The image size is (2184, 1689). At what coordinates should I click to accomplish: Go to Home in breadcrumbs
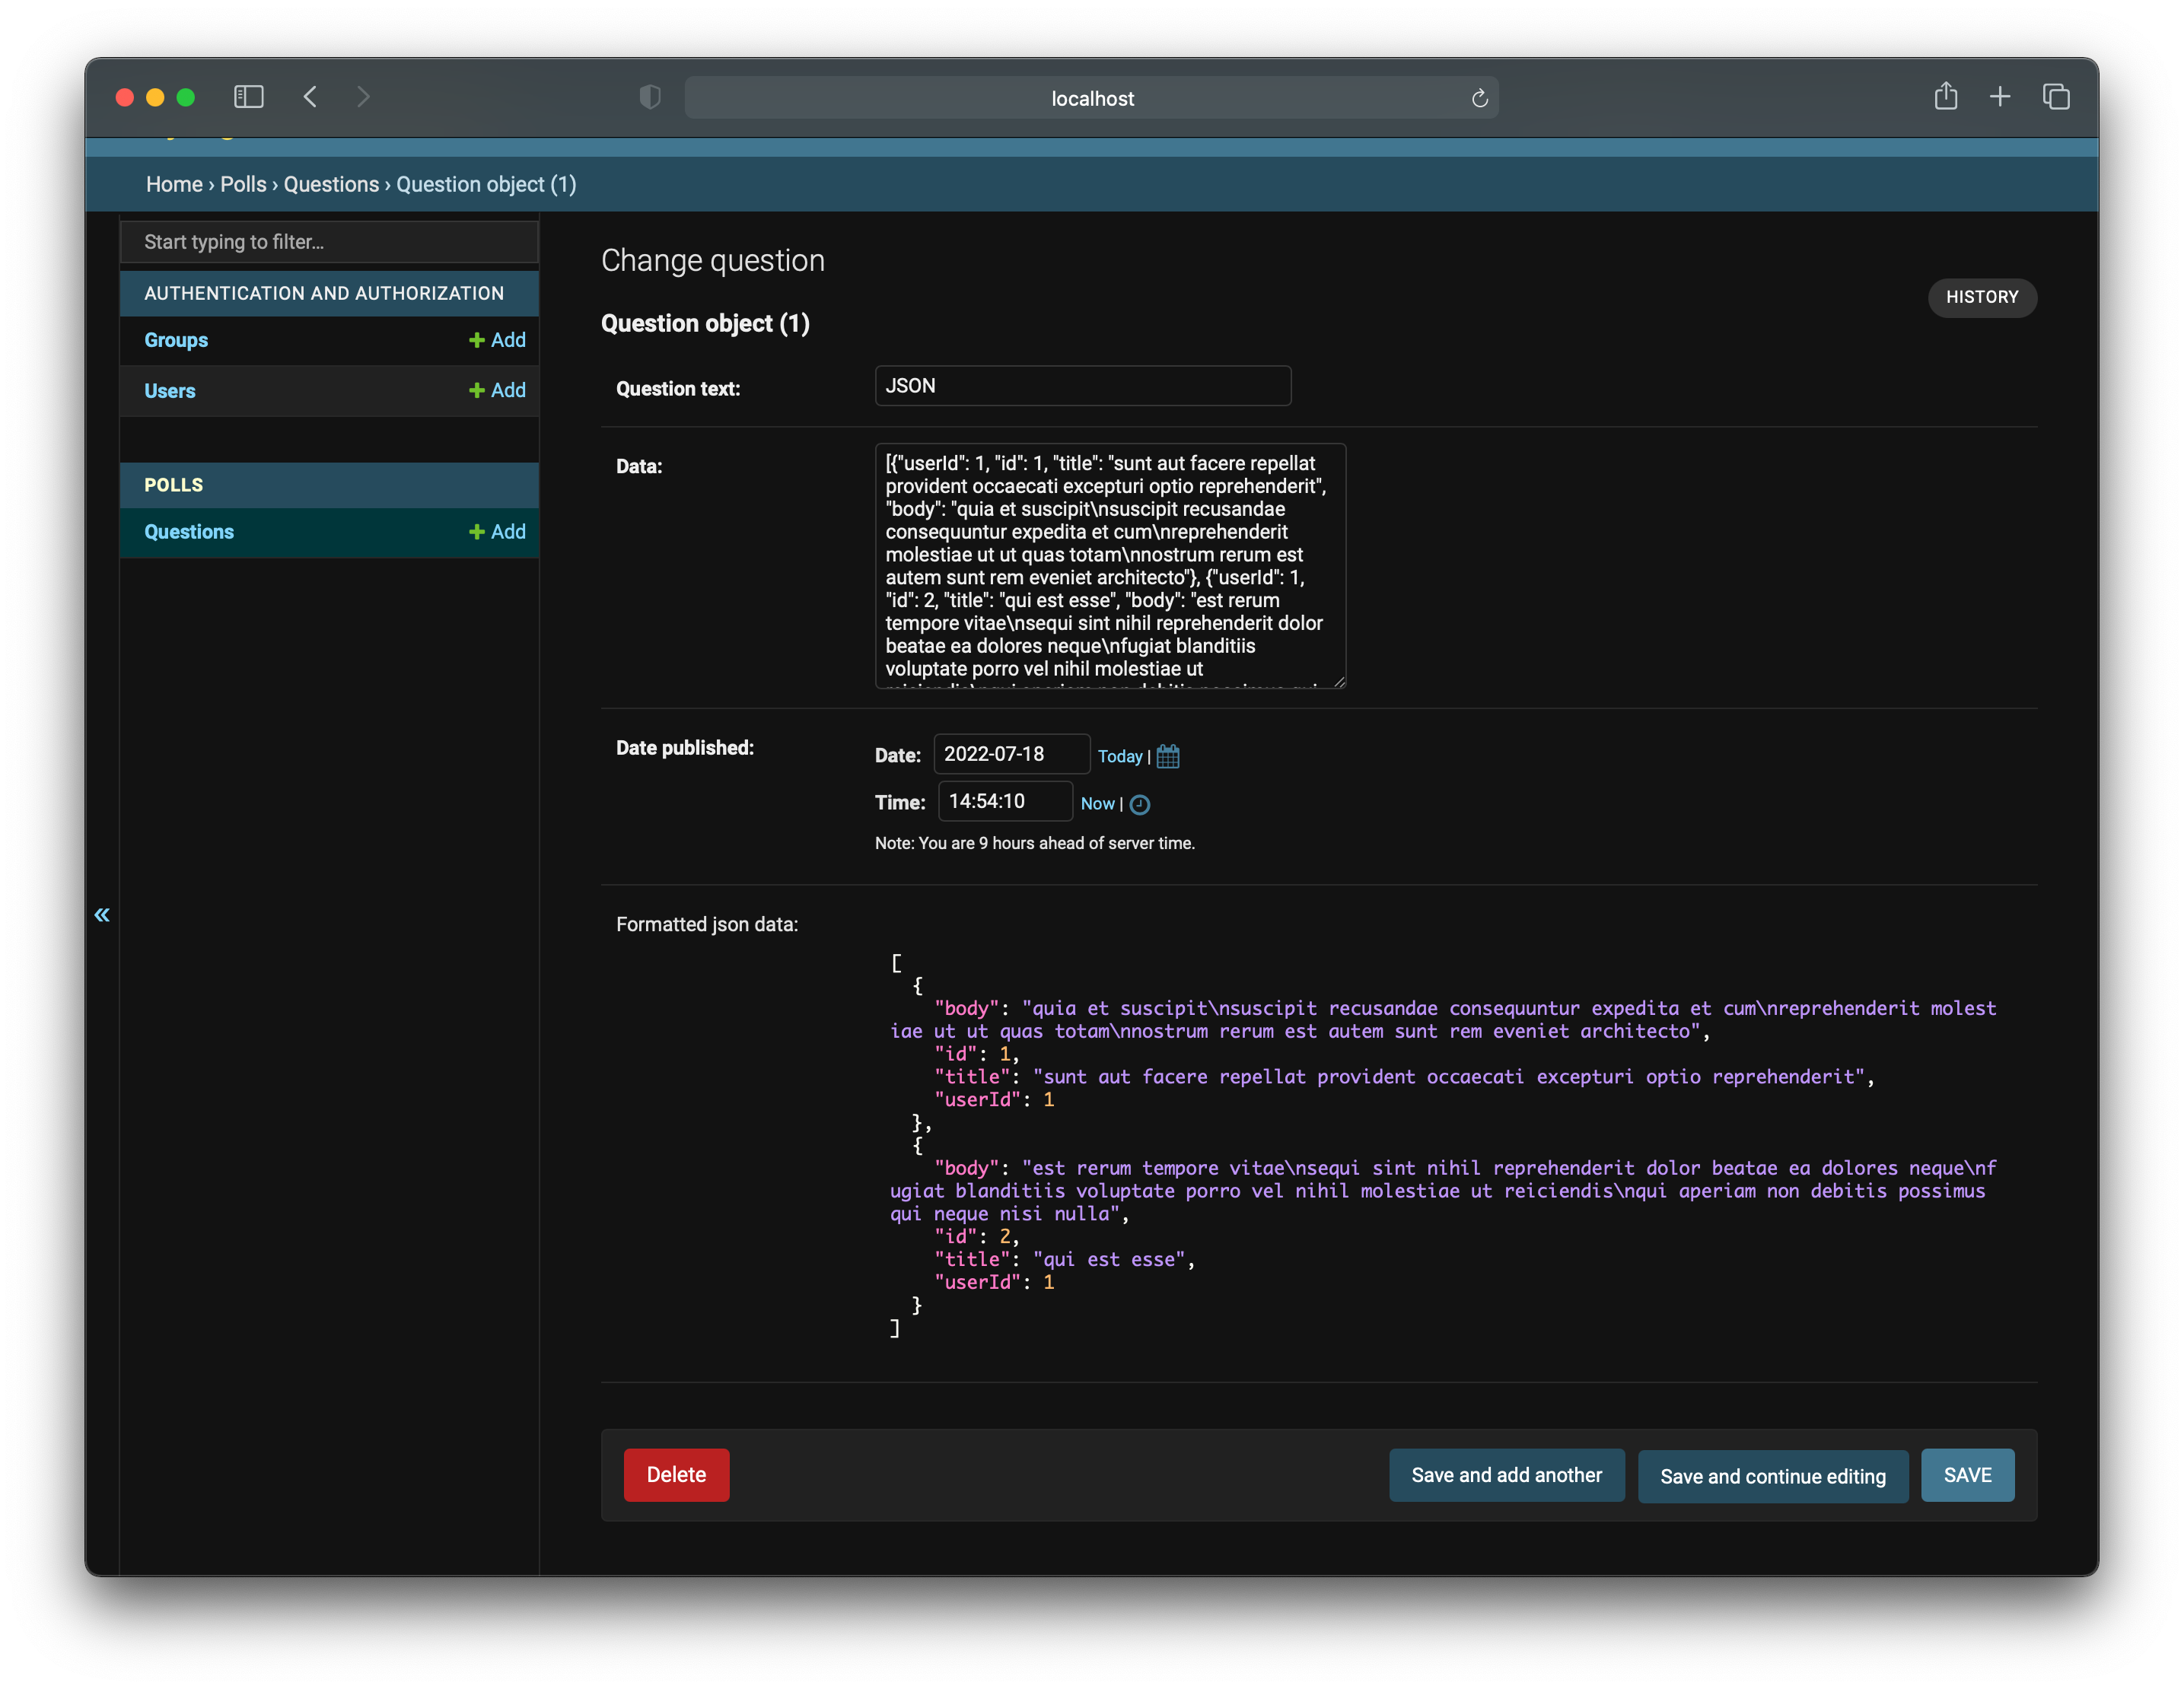(x=174, y=184)
